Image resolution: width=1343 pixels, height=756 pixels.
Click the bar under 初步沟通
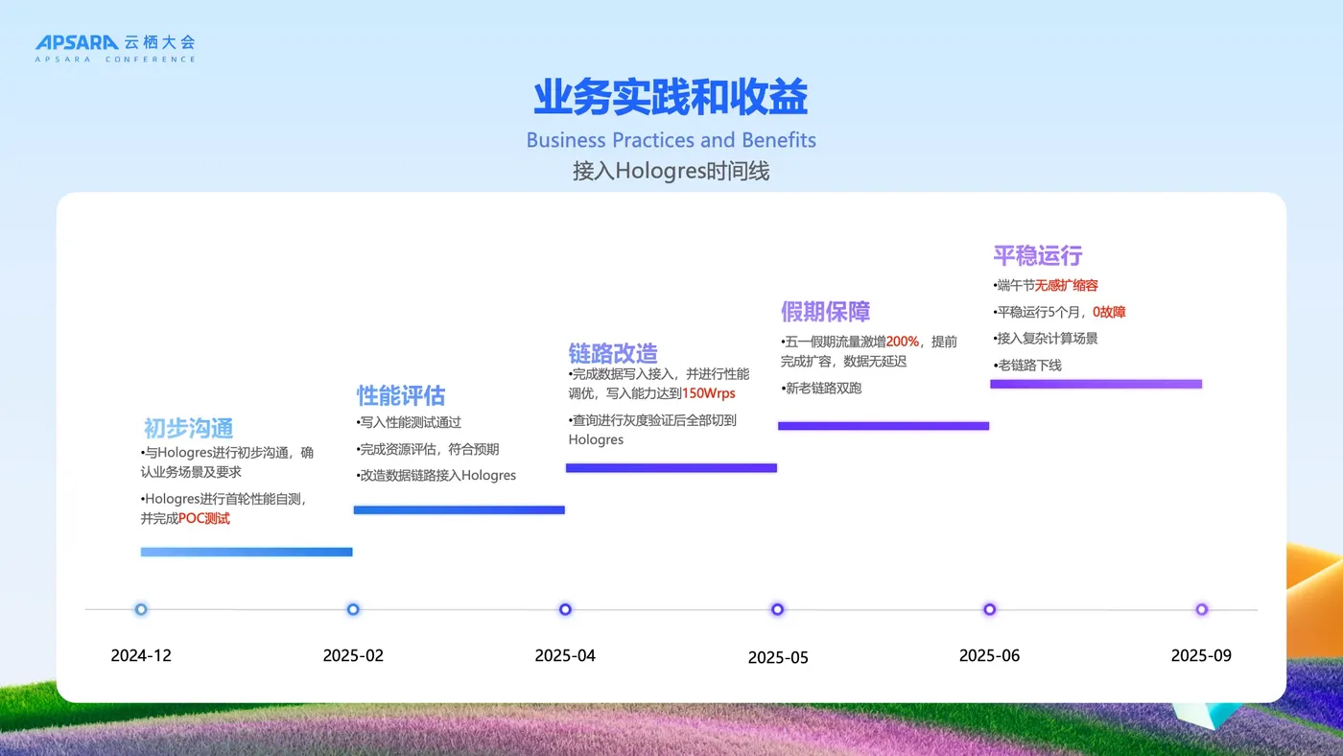pos(247,552)
